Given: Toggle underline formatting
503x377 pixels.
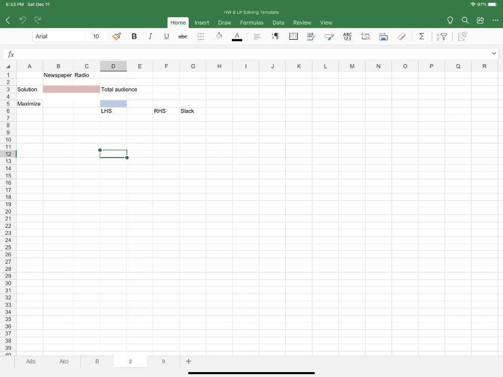Looking at the screenshot, I should (167, 36).
